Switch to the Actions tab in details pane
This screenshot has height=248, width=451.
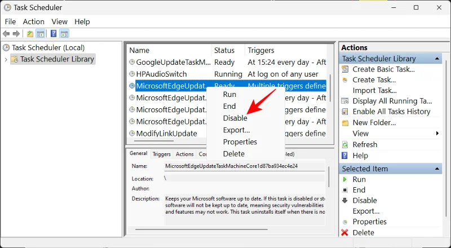click(185, 154)
